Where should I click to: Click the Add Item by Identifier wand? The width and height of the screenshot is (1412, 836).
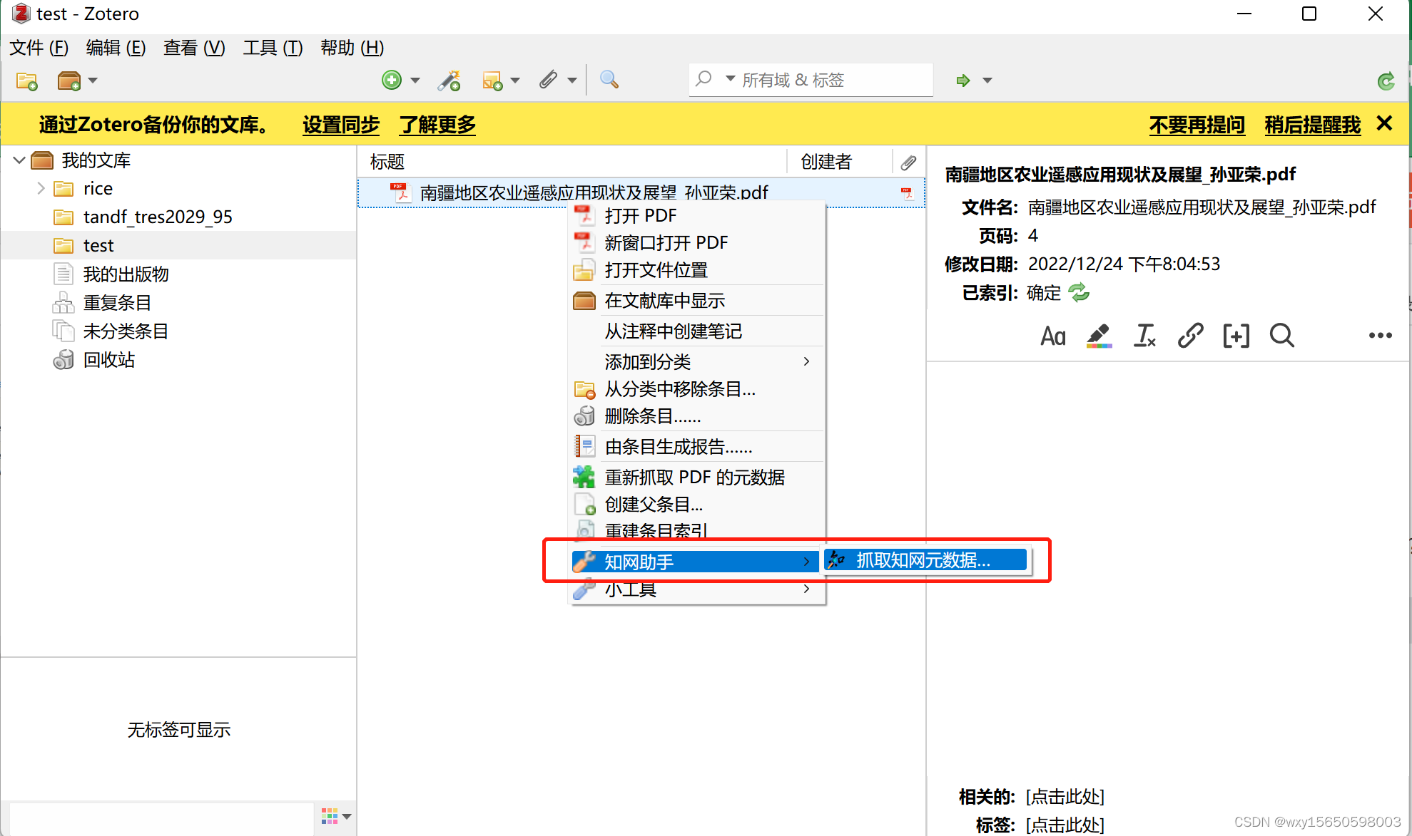[x=449, y=81]
